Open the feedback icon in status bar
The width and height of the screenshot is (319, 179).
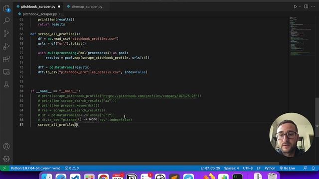coord(305,168)
